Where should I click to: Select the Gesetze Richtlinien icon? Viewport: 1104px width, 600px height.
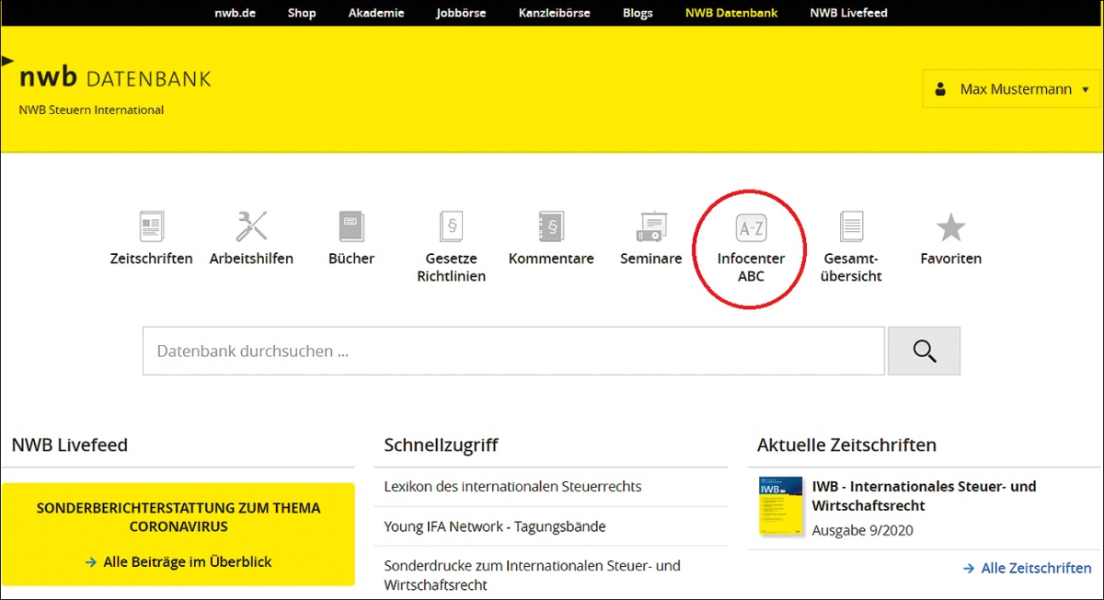pos(451,226)
